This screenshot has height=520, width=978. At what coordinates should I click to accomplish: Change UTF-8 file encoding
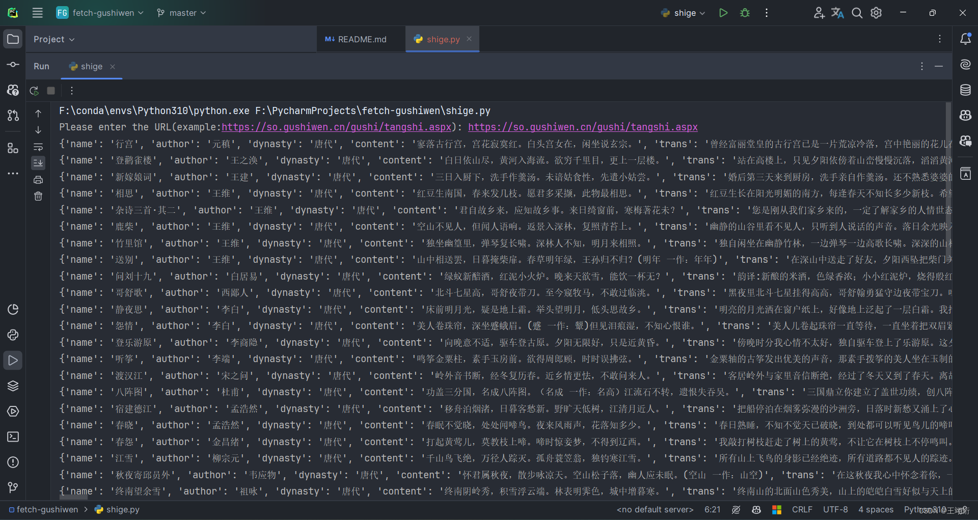click(835, 509)
